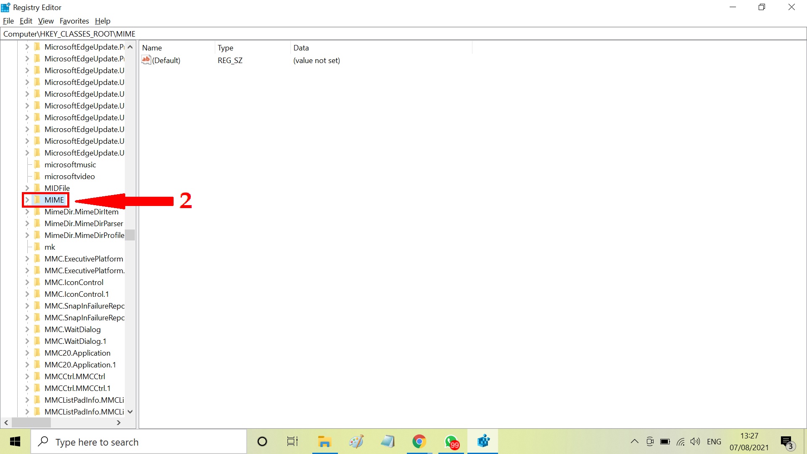Click the WhatsApp taskbar icon
The image size is (807, 454).
point(451,441)
